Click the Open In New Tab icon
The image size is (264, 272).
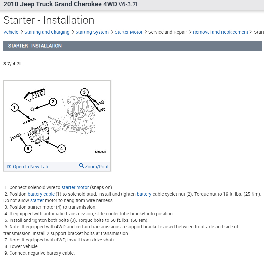point(9,167)
